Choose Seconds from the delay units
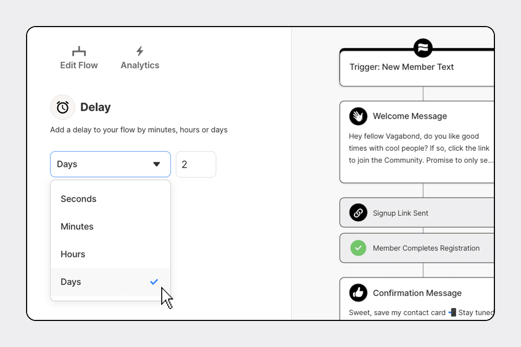521x347 pixels. tap(79, 199)
